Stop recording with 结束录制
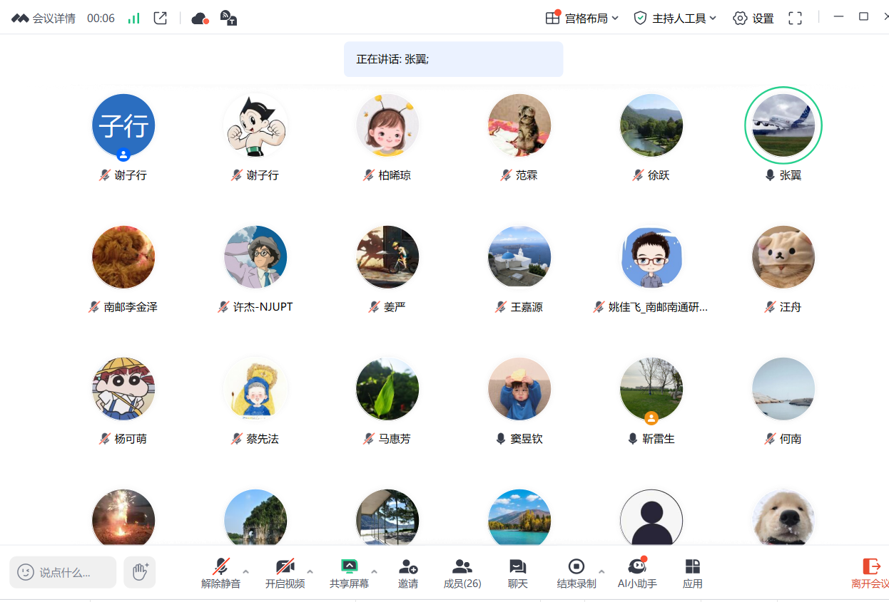Image resolution: width=889 pixels, height=602 pixels. [x=576, y=573]
